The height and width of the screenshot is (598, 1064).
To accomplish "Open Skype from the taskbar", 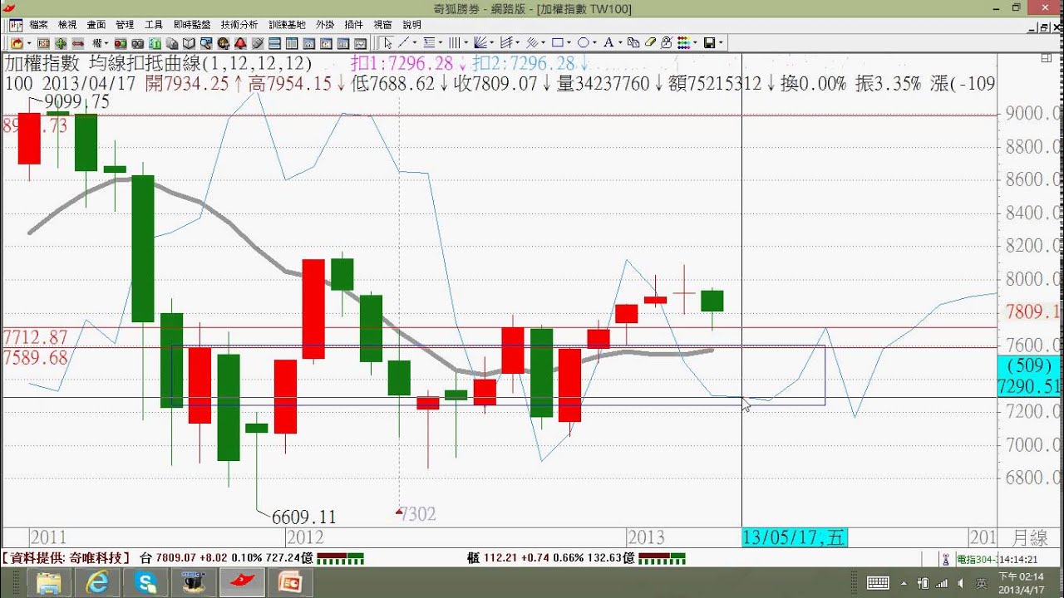I will [x=146, y=583].
